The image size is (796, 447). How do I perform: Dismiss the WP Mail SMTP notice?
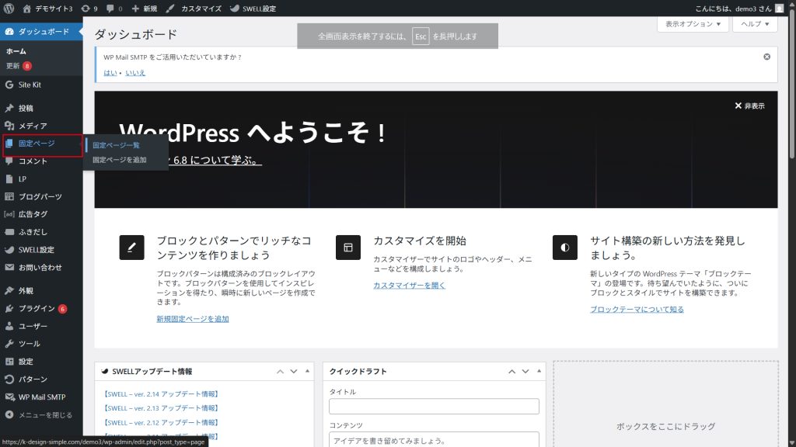point(766,57)
